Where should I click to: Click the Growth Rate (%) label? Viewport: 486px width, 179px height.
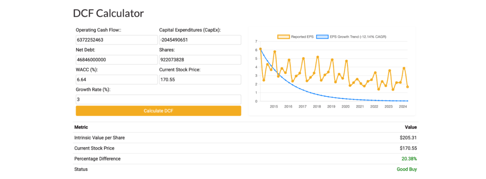[93, 89]
